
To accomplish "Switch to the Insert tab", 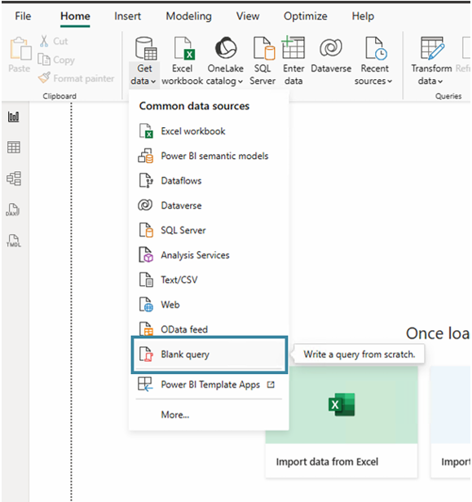I will [127, 16].
